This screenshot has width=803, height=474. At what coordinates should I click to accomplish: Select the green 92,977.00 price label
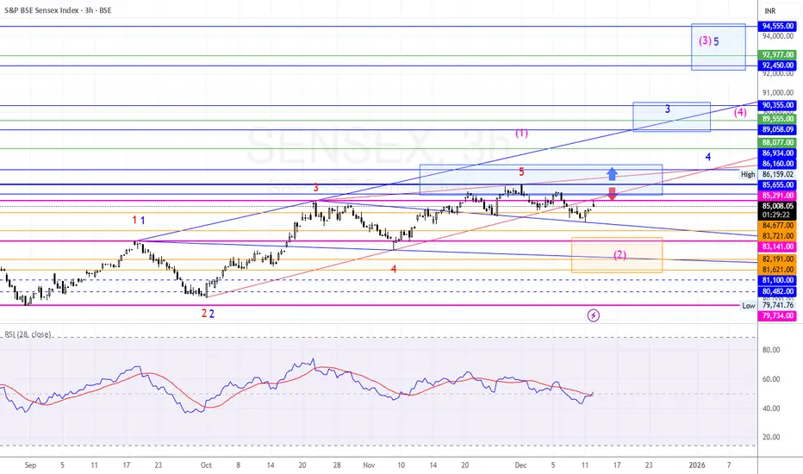pyautogui.click(x=778, y=54)
